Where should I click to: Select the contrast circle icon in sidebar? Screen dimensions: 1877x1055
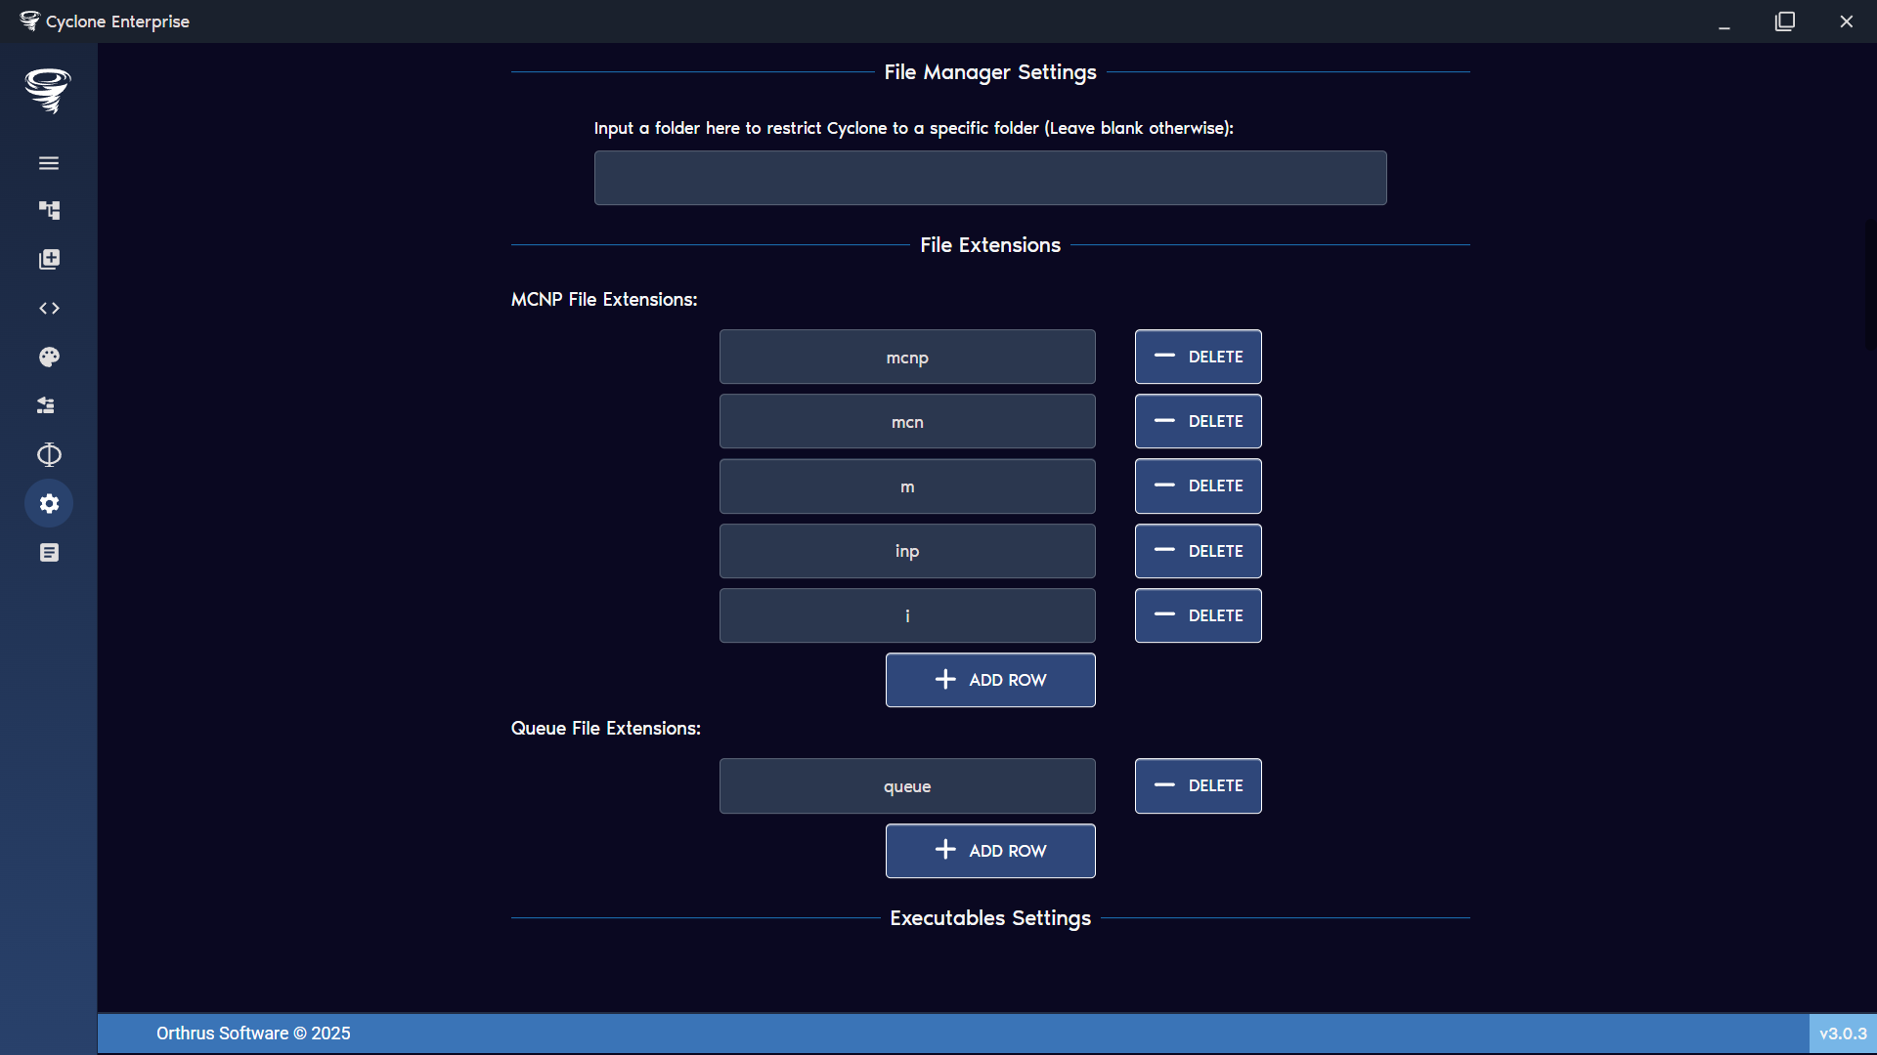click(48, 454)
